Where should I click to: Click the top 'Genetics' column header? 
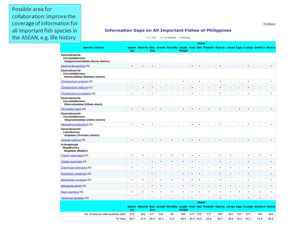(x=259, y=48)
